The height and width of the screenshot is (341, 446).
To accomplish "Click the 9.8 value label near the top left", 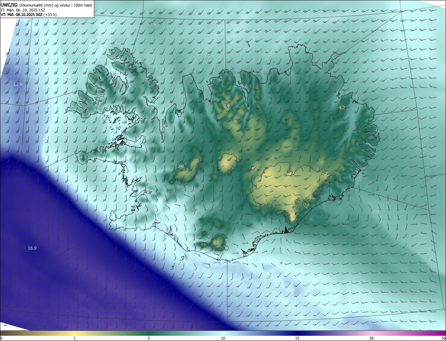I will [x=100, y=35].
